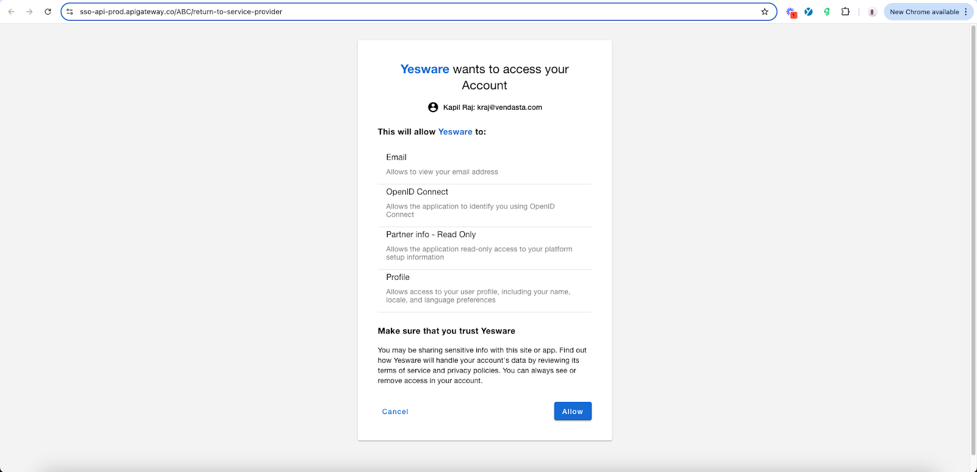
Task: Bookmark this page with the star icon
Action: (x=765, y=12)
